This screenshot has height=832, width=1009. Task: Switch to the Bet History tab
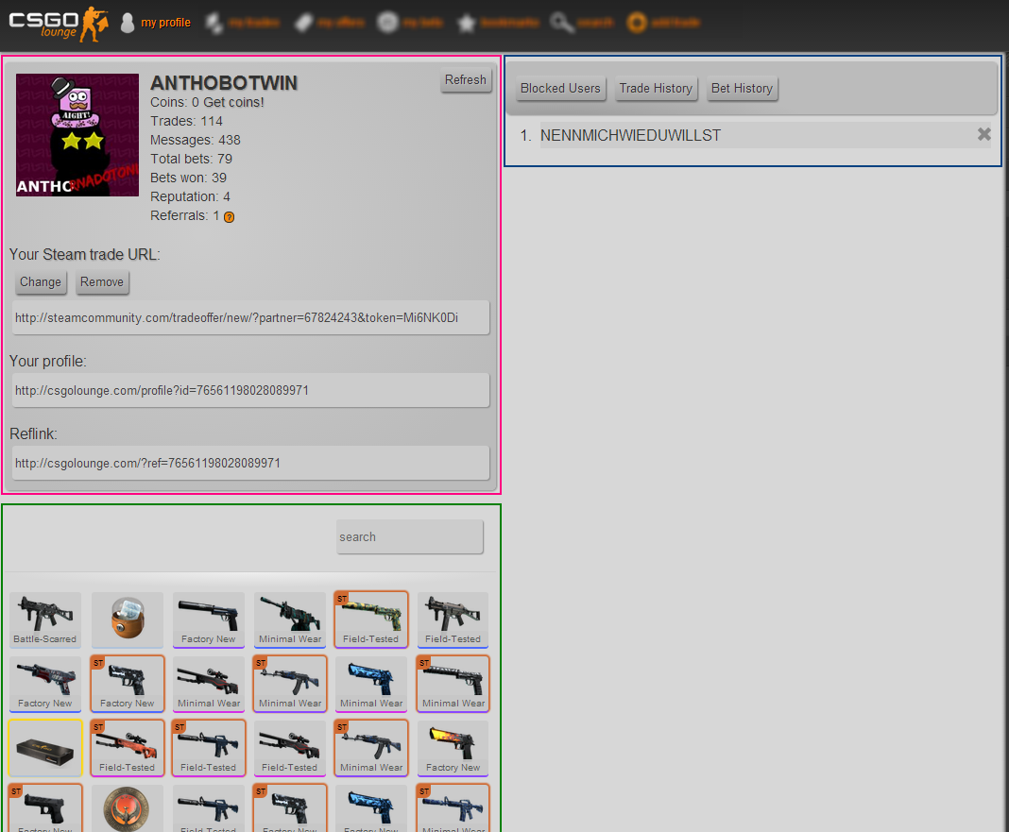(742, 89)
